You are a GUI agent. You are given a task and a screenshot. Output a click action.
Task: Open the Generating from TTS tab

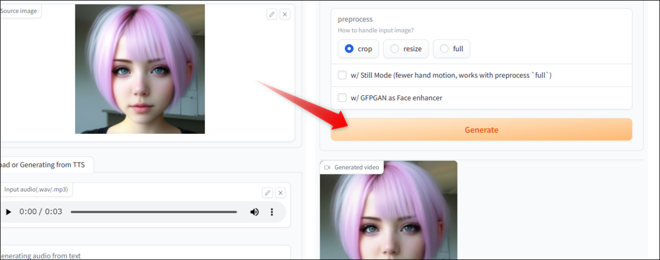(46, 164)
